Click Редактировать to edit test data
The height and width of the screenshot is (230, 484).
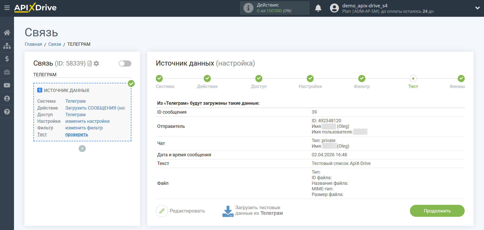point(181,211)
